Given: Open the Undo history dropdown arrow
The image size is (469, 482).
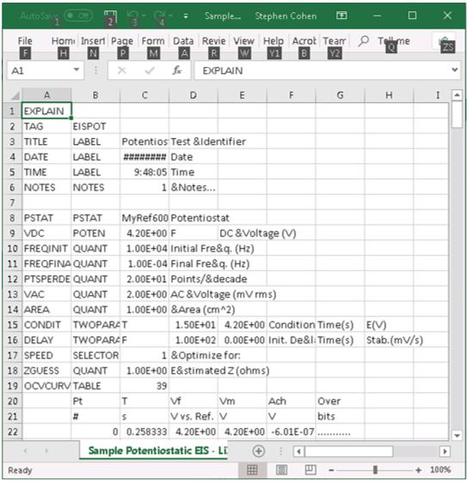Looking at the screenshot, I should [x=143, y=15].
